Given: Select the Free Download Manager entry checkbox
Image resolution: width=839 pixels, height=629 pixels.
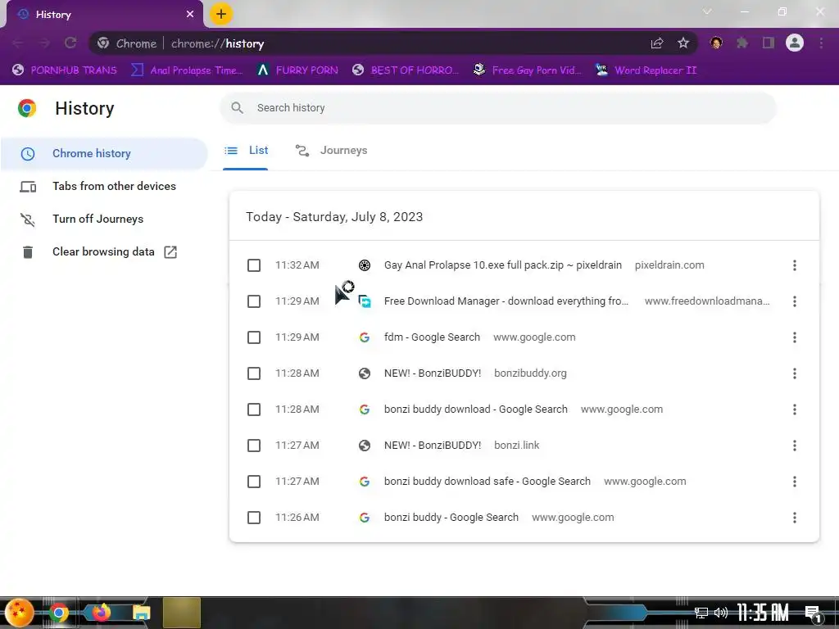Looking at the screenshot, I should click(254, 301).
